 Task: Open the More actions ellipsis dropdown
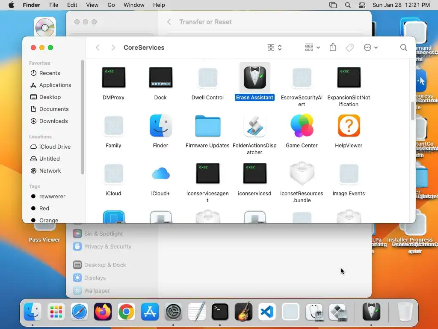tap(371, 48)
